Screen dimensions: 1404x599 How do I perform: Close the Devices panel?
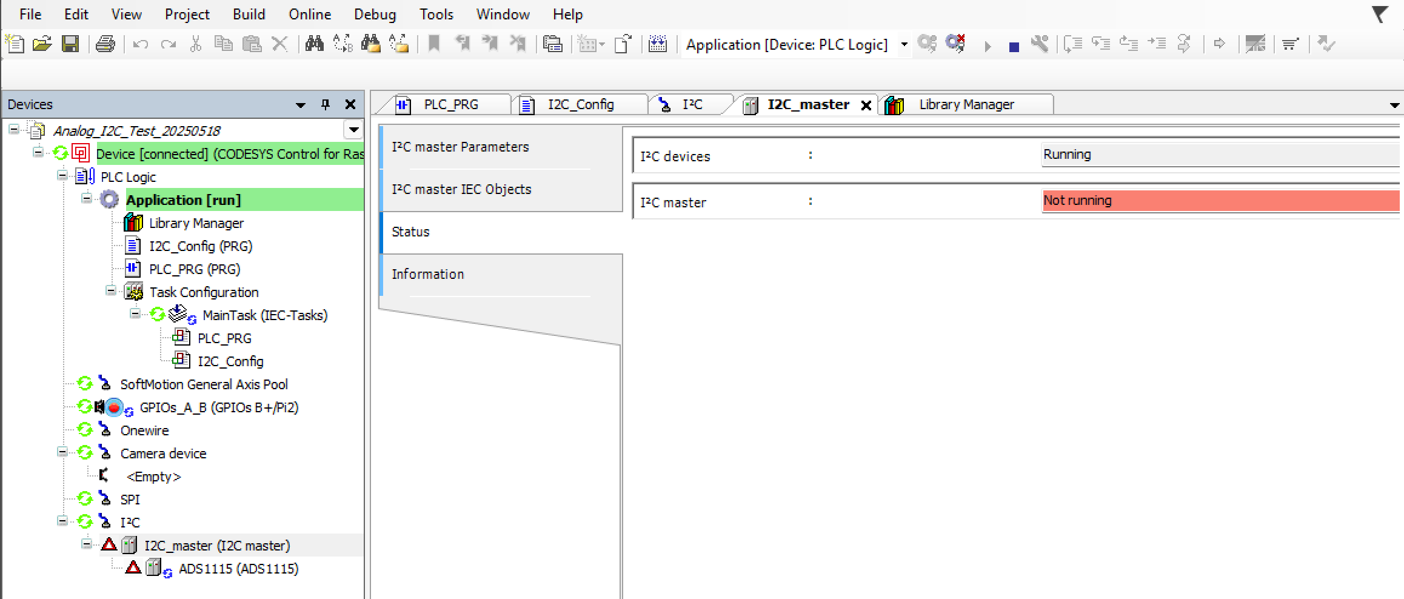(350, 104)
